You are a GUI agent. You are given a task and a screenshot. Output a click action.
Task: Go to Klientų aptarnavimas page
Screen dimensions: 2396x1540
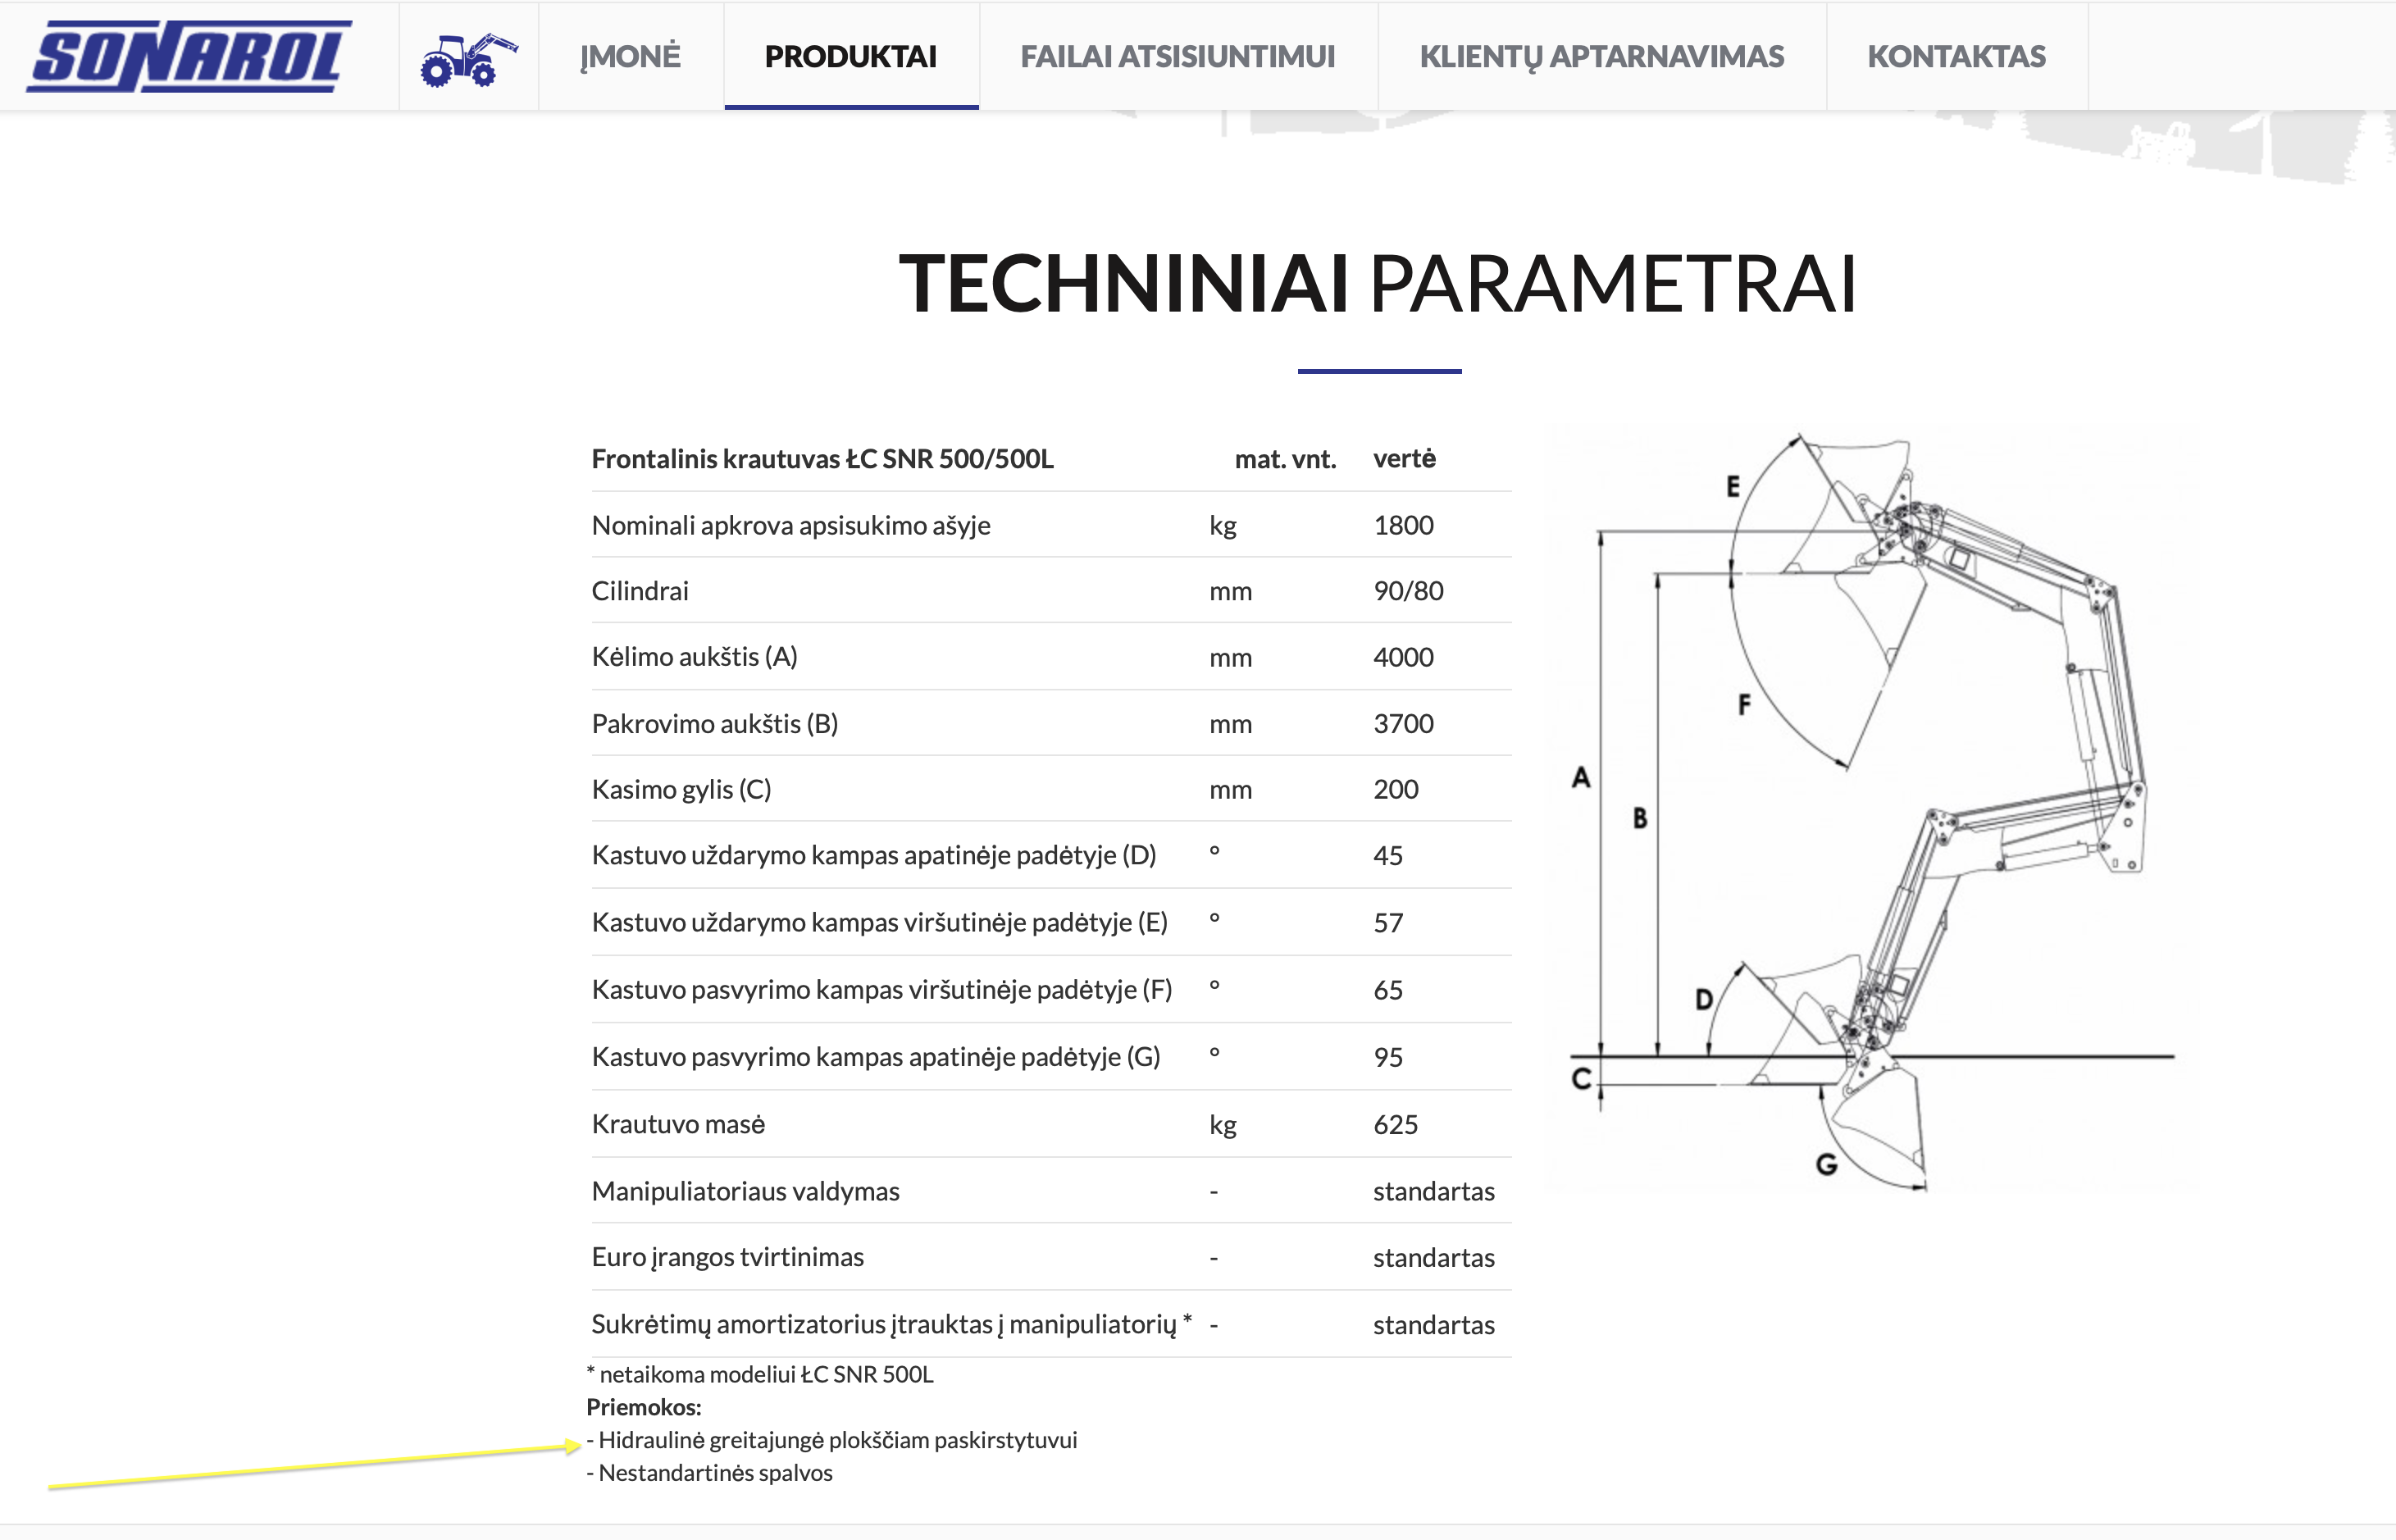coord(1601,57)
